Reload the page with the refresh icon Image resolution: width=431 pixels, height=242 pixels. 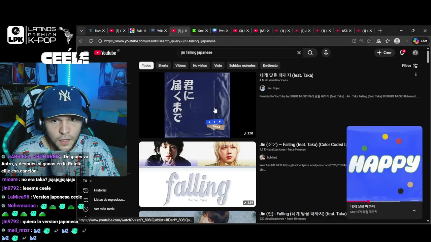click(91, 41)
